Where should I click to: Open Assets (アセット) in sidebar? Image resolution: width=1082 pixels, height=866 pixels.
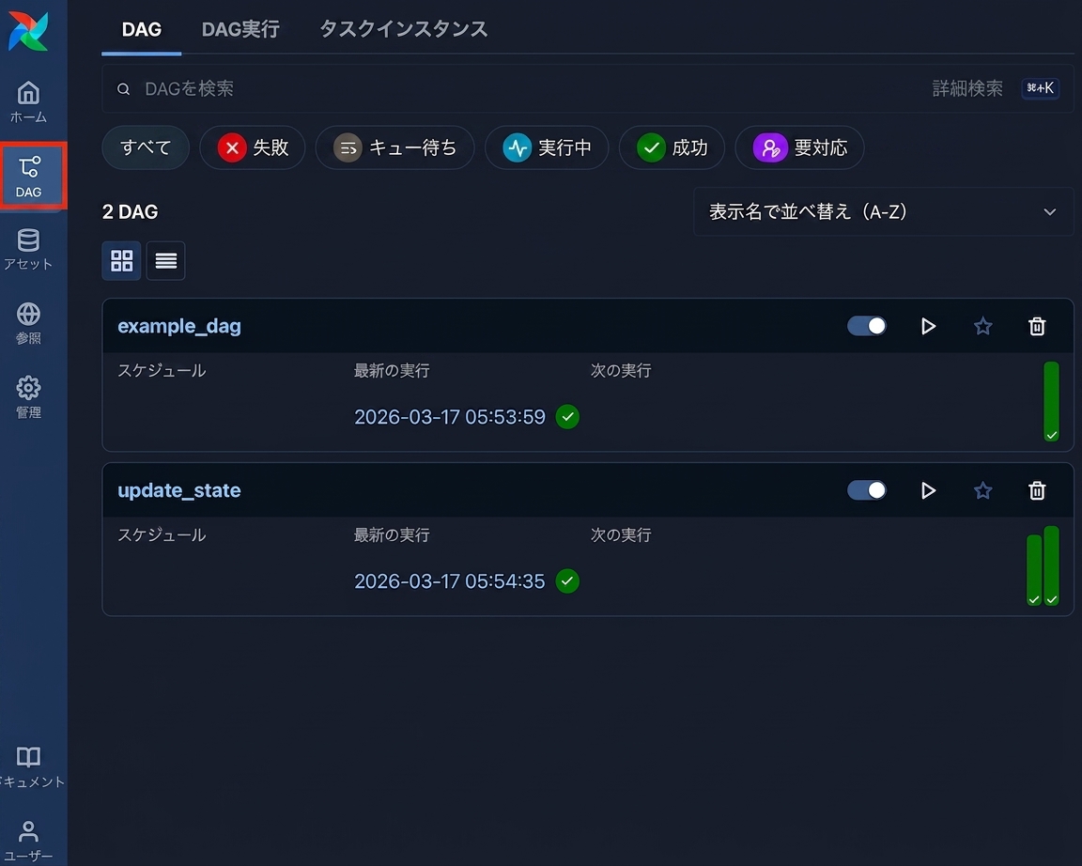(28, 249)
